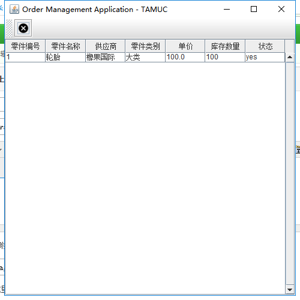The height and width of the screenshot is (300, 300).
Task: Maximize the Order Management Application window
Action: tap(254, 9)
